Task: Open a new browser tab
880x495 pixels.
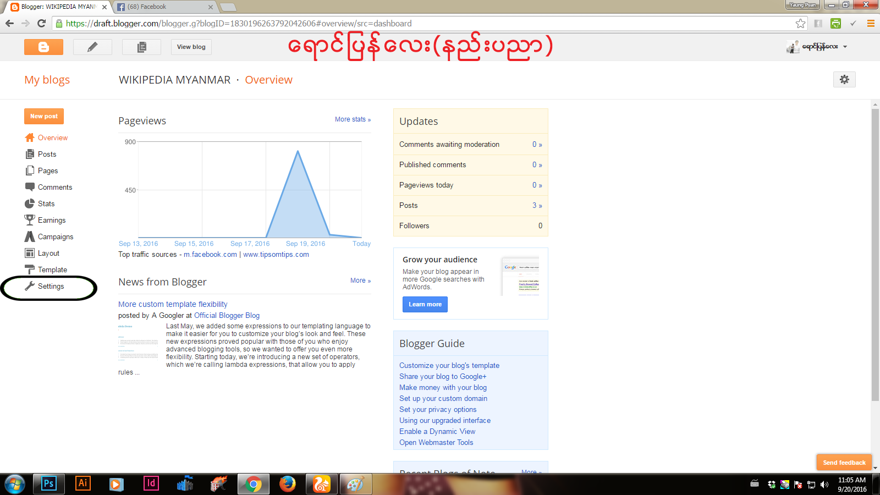Action: 228,7
